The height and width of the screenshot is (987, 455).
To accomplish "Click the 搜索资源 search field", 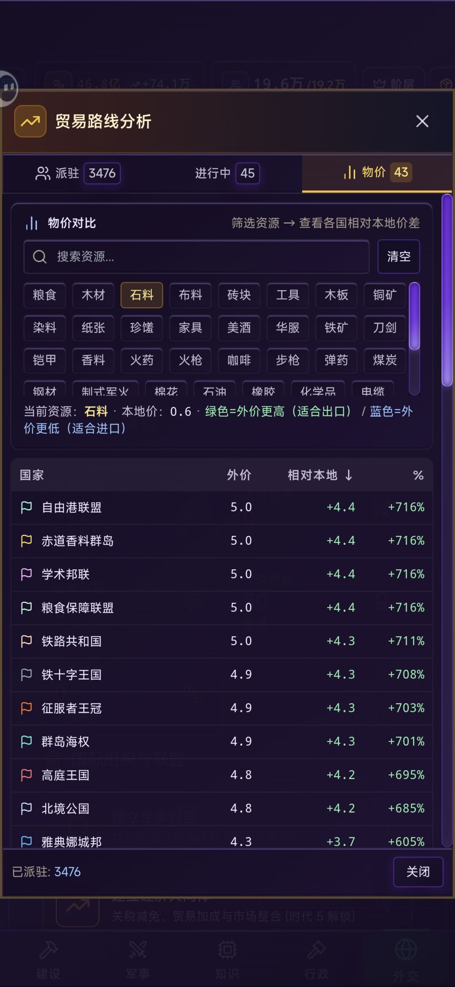I will [196, 257].
